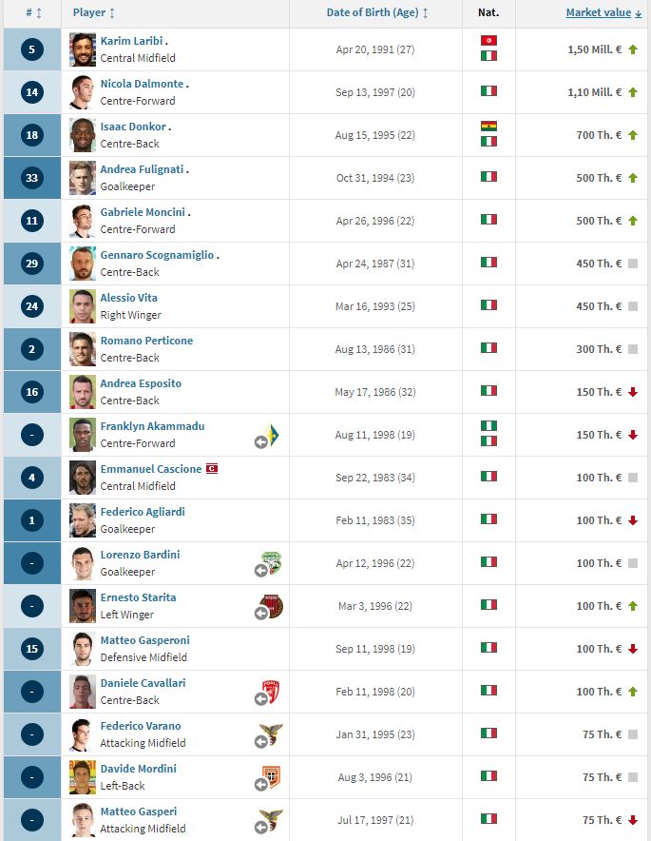Click club crest icon beside Lorenzo Bardini
Viewport: 651px width, 841px height.
pos(273,563)
